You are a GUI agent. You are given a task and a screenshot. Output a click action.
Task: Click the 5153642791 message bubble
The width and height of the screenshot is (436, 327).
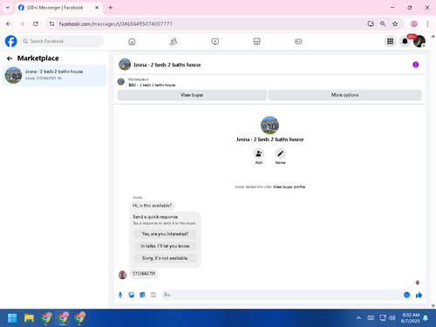144,274
